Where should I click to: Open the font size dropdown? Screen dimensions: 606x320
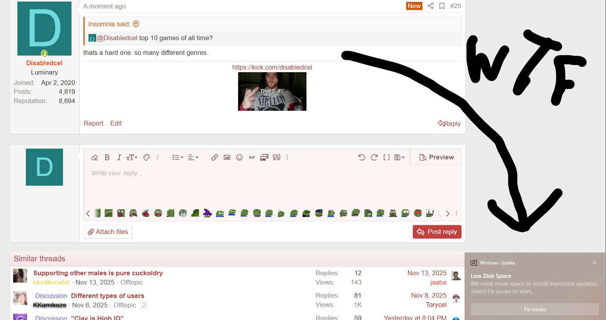132,157
